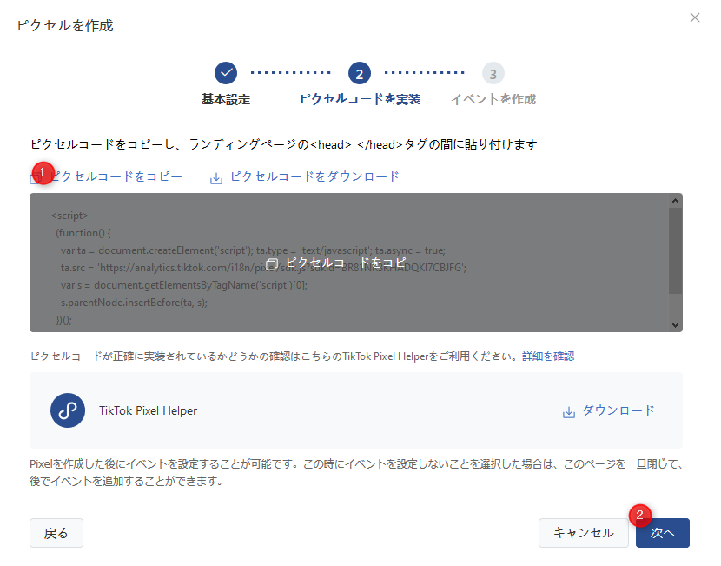Click the TikTok Pixel Helper logo icon
This screenshot has height=566, width=721.
click(x=68, y=410)
